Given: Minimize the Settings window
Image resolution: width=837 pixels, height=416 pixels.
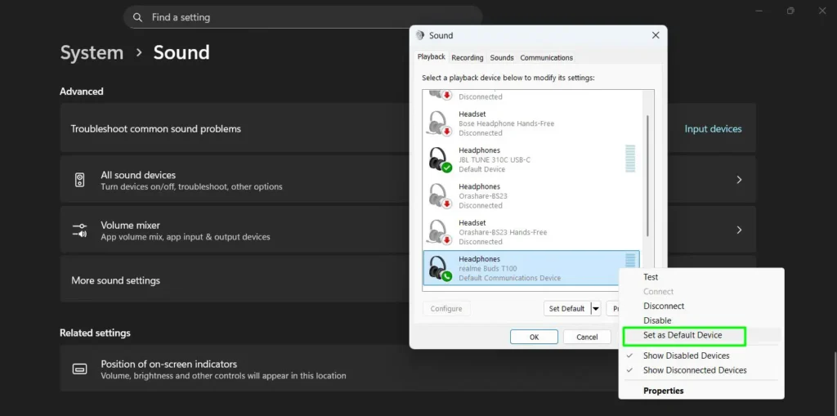Looking at the screenshot, I should pos(759,11).
